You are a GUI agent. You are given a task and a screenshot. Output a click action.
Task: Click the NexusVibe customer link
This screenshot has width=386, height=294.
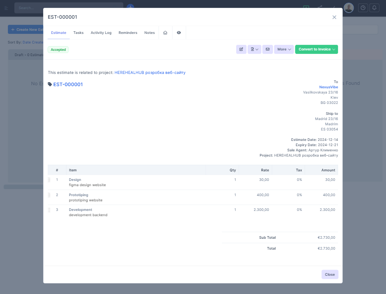(x=328, y=87)
